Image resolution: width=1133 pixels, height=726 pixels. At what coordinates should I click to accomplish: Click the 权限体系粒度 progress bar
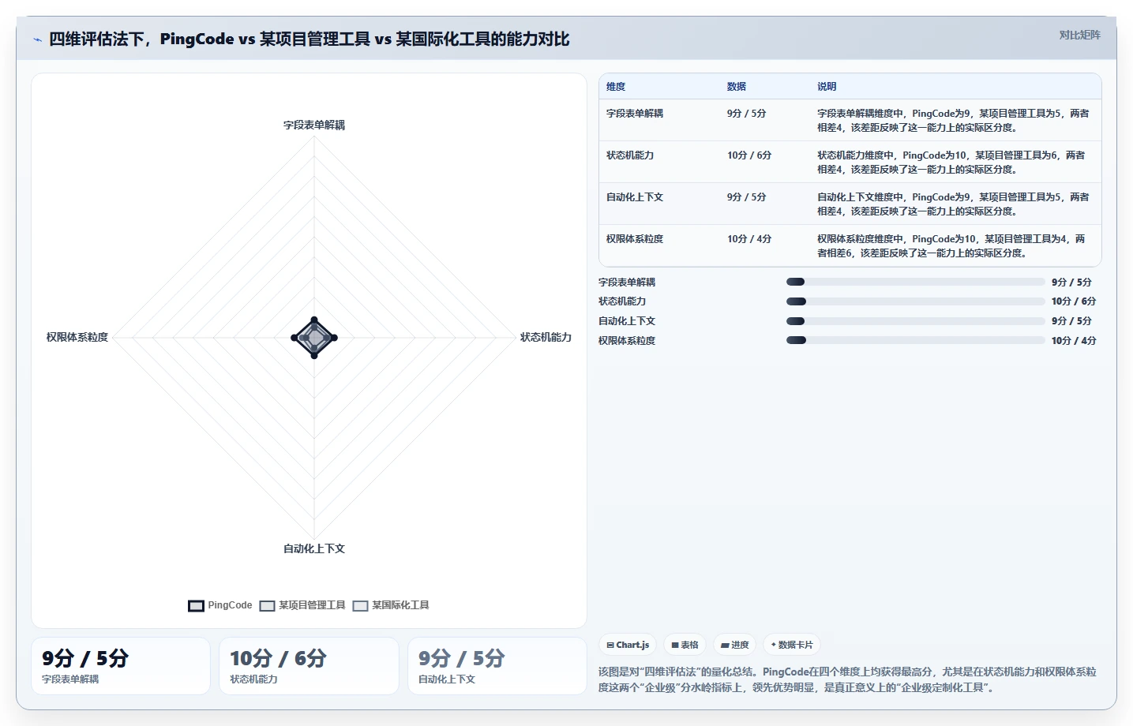[916, 340]
